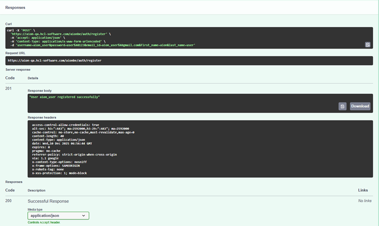The image size is (379, 226).
Task: Click the 'via: 1.1 google' header line
Action: (45, 158)
